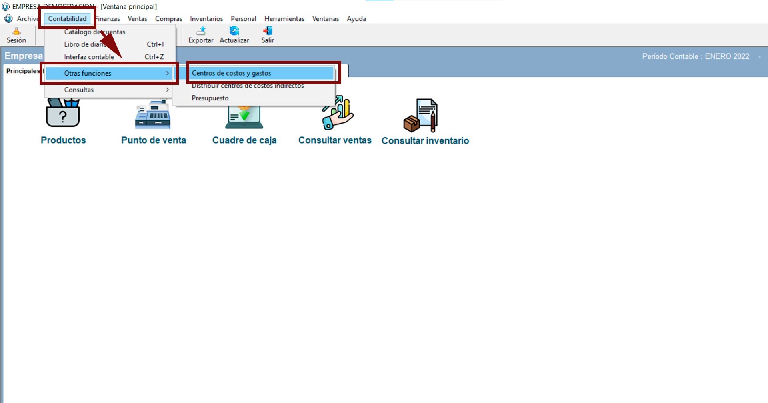This screenshot has height=403, width=768.
Task: Select Distribuir centros de costos indirectos
Action: coord(248,86)
